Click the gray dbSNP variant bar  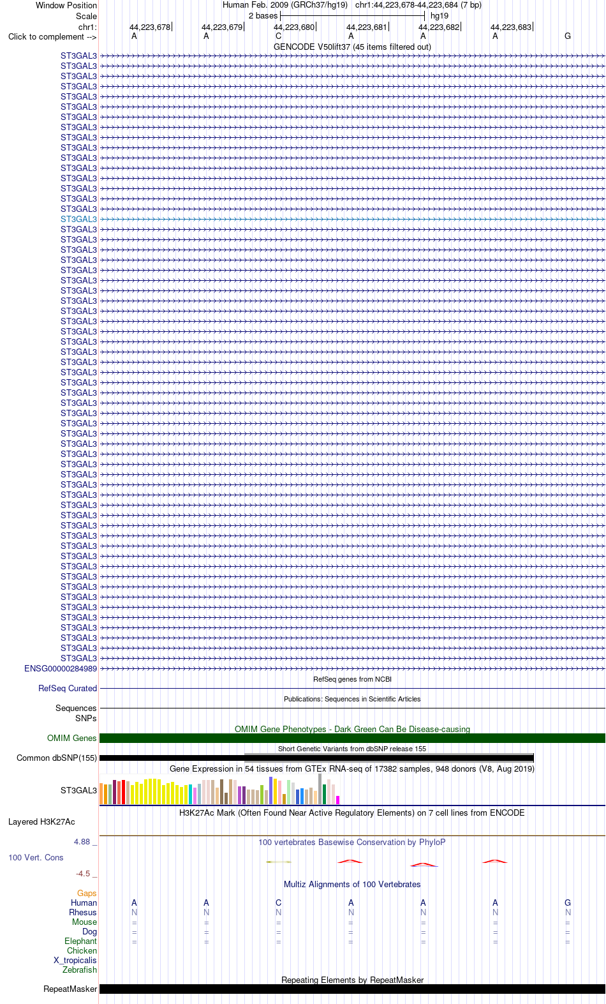(x=388, y=758)
